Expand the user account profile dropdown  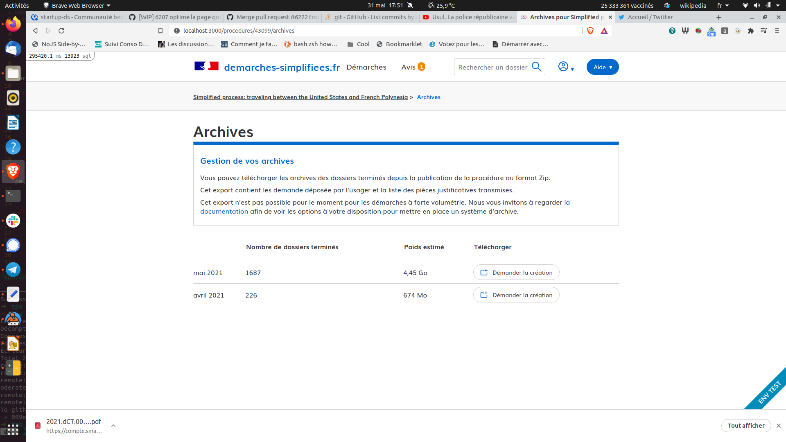point(566,67)
